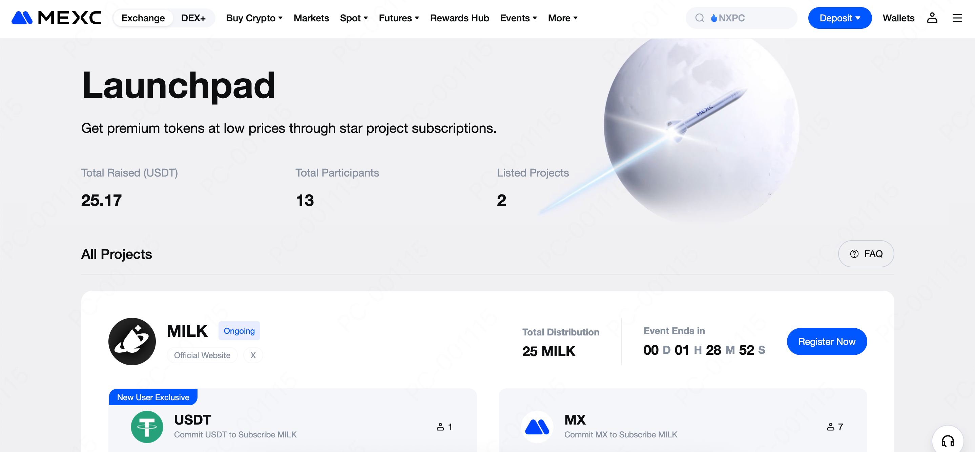Expand the Buy Crypto dropdown

254,18
